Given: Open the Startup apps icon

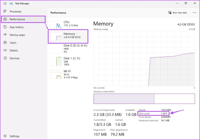Looking at the screenshot, I should coord(5,35).
